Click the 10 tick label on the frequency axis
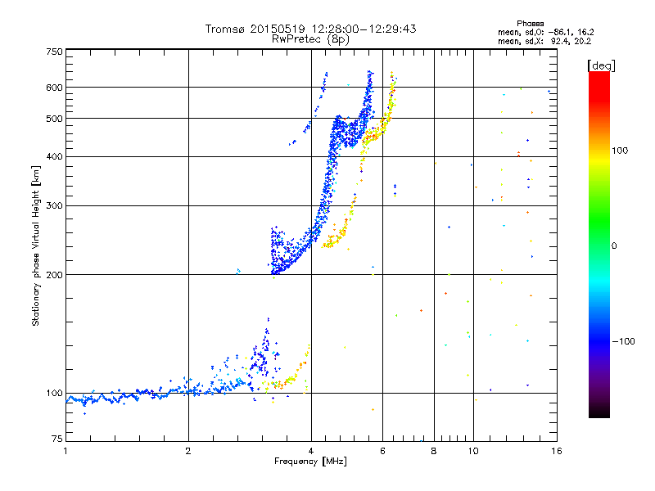This screenshot has height=491, width=655. click(473, 451)
